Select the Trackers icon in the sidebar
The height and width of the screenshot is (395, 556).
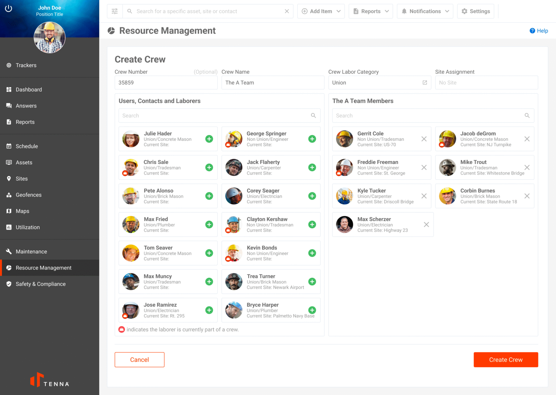[x=9, y=65]
